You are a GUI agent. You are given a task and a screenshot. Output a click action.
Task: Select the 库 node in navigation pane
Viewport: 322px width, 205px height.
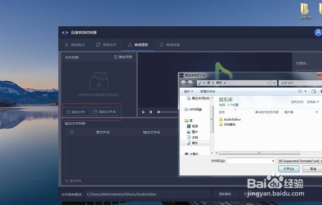tap(188, 120)
